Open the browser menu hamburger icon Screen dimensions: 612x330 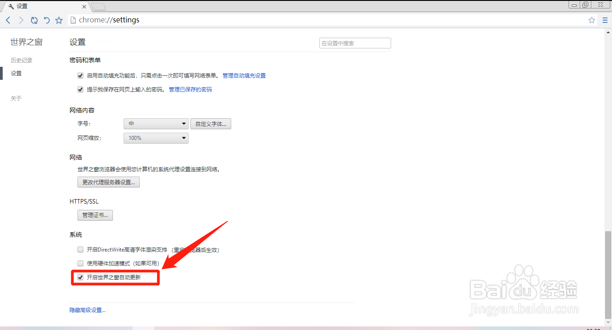[x=605, y=20]
